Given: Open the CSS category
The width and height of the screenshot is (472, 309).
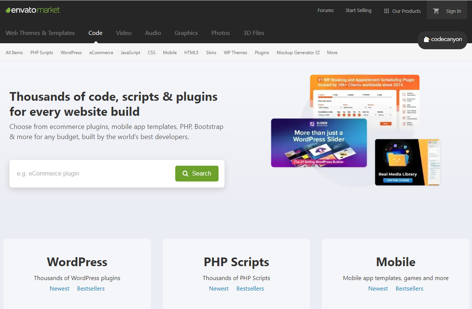Looking at the screenshot, I should 152,53.
